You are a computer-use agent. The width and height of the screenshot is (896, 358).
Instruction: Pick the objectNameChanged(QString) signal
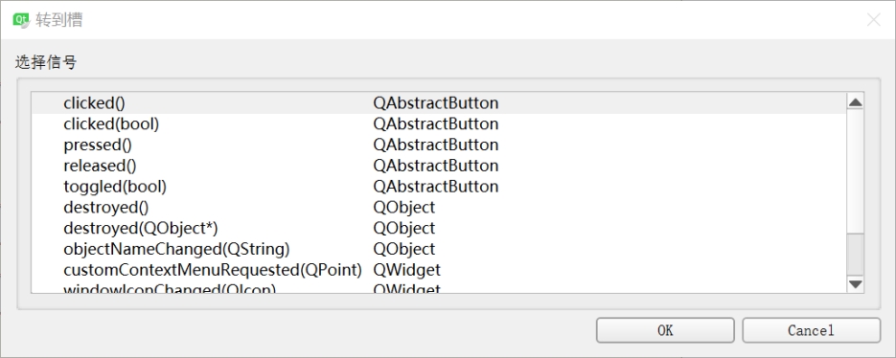[x=439, y=249]
